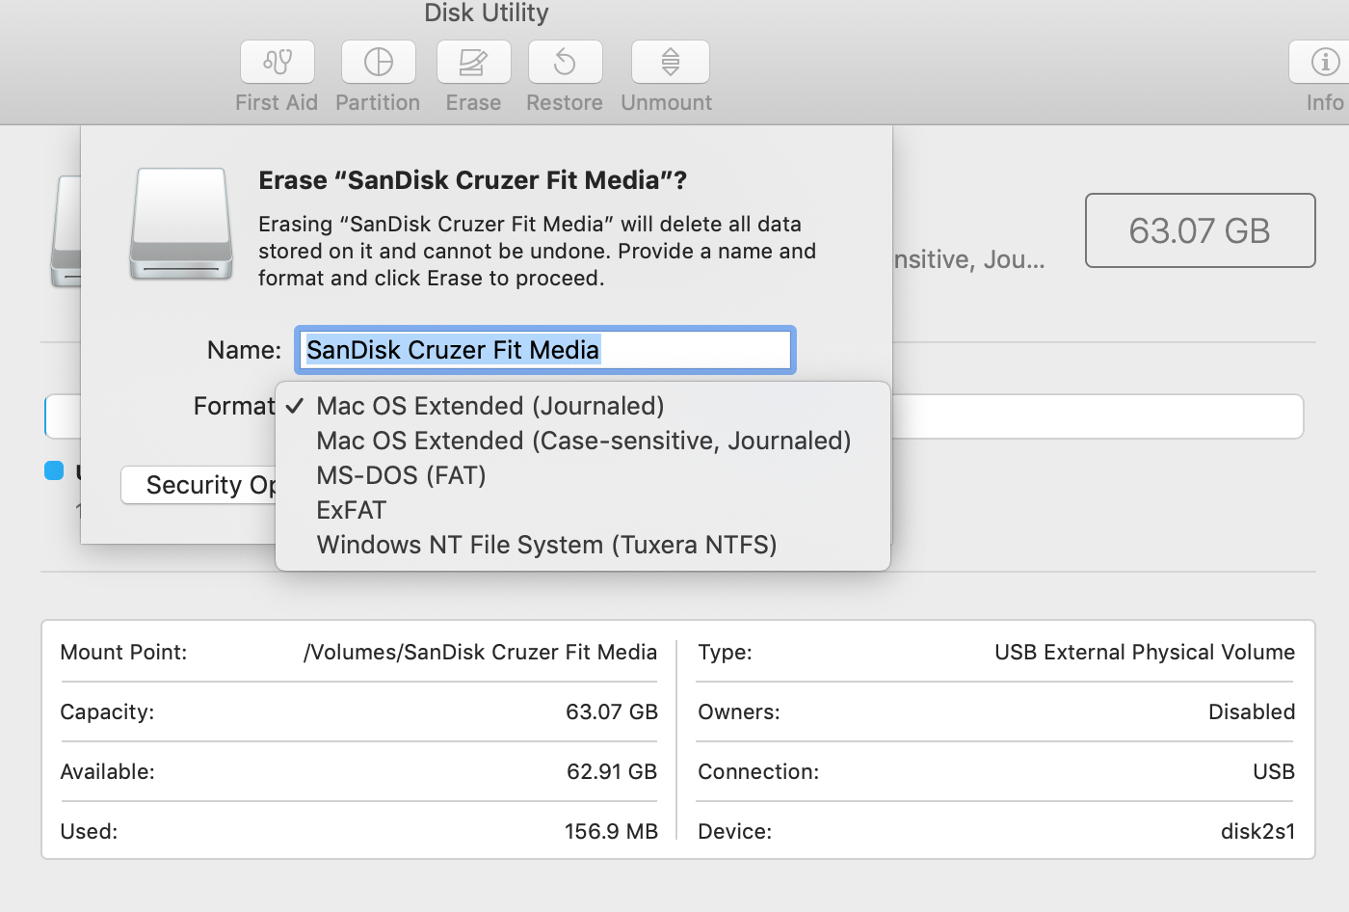This screenshot has width=1349, height=912.
Task: Click the Connection USB value
Action: [x=1274, y=772]
